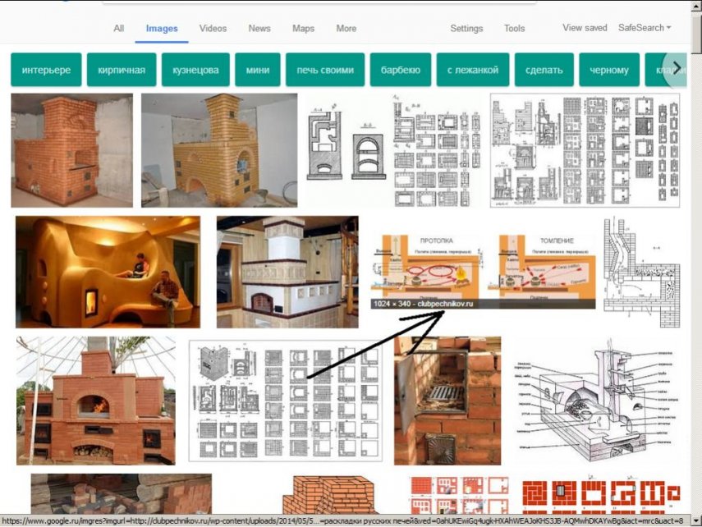Image resolution: width=702 pixels, height=527 pixels.
Task: Pick the черному filter chip
Action: point(609,70)
